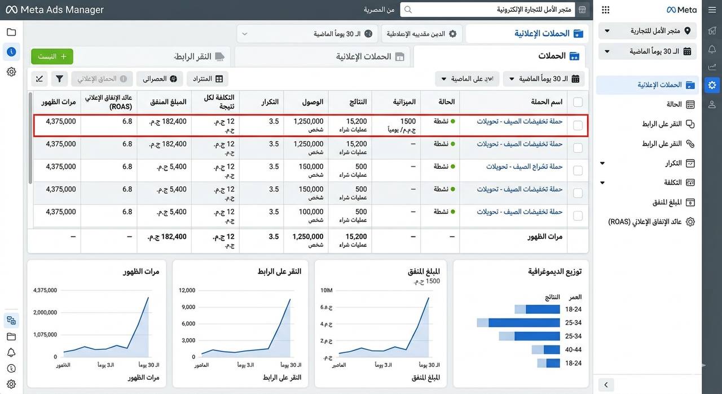Open the متجر الأمل للتجارية account dropdown
The height and width of the screenshot is (394, 722).
click(x=648, y=31)
